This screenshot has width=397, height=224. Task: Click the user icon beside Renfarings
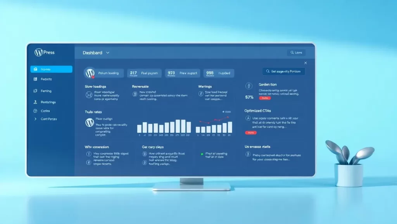(x=35, y=102)
